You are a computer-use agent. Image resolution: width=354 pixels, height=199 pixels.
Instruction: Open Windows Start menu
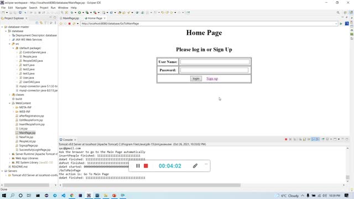(x=4, y=195)
